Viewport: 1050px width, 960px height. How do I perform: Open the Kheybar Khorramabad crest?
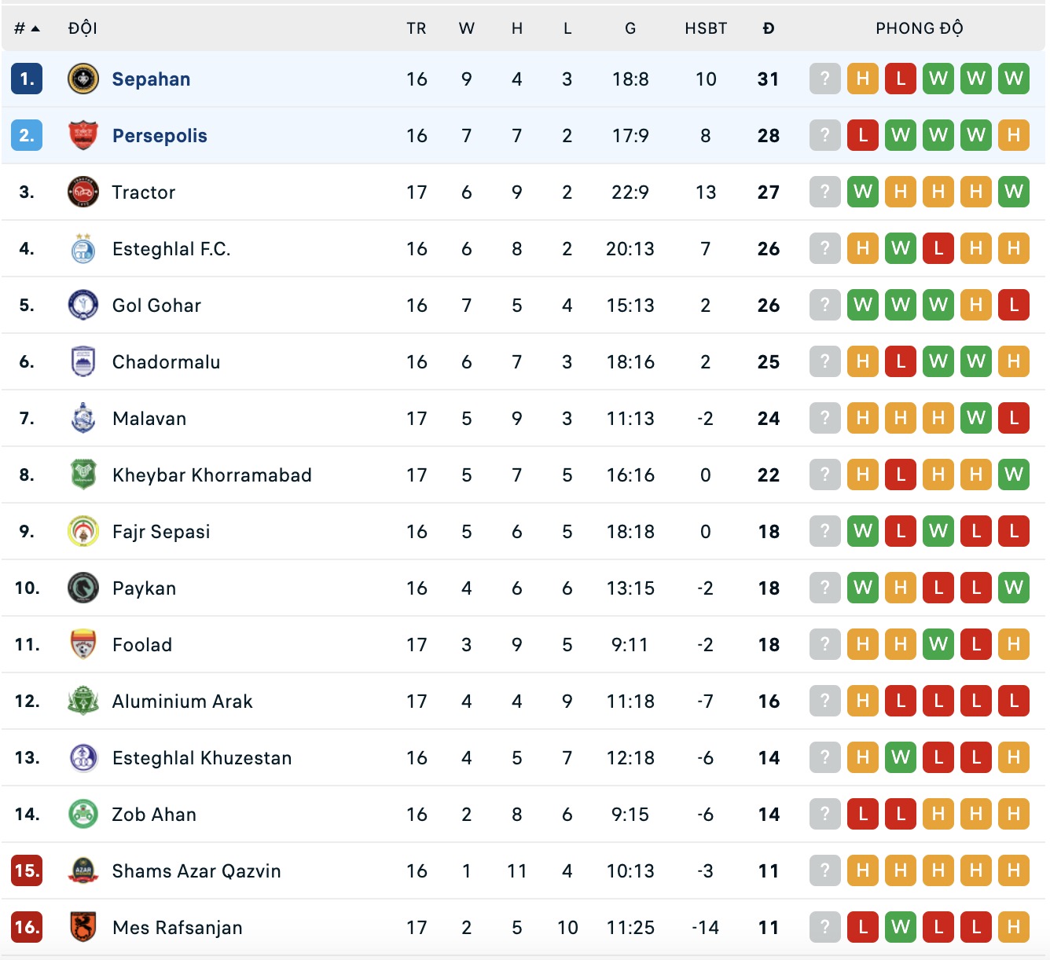pos(83,475)
